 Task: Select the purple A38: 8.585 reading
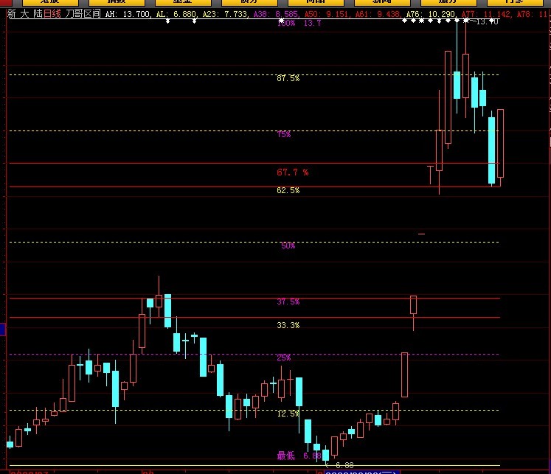click(276, 14)
